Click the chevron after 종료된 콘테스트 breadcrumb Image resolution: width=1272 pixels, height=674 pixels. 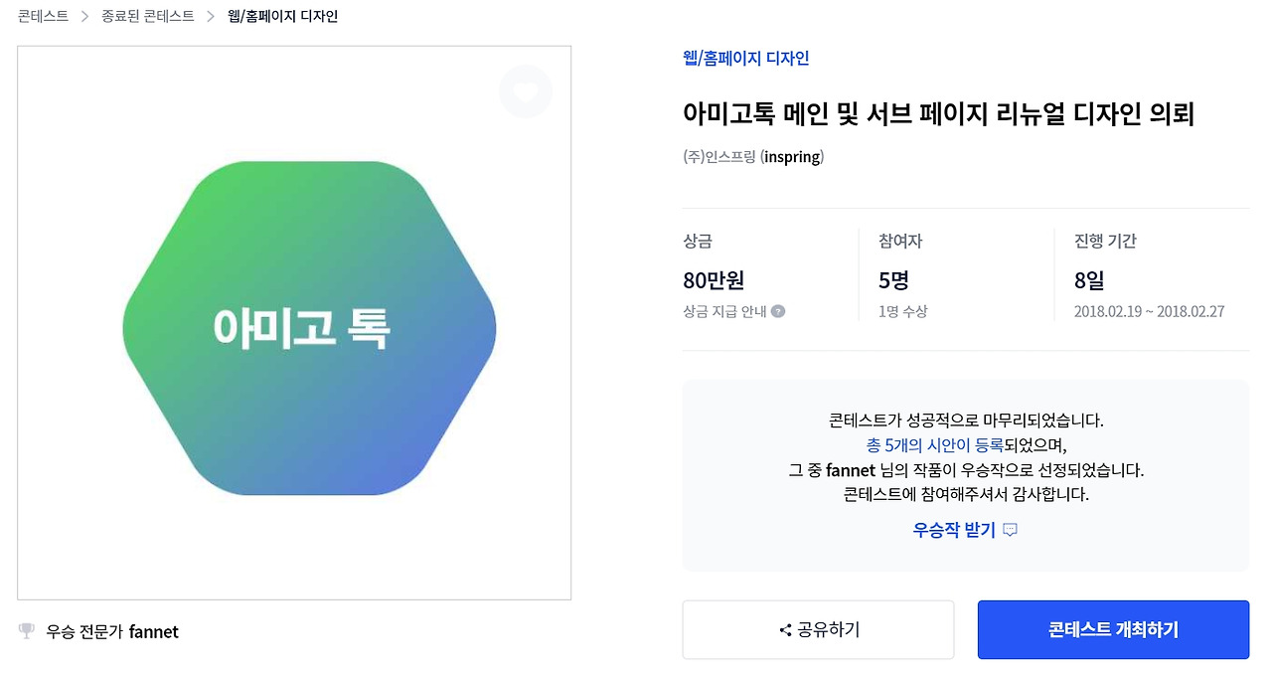211,17
